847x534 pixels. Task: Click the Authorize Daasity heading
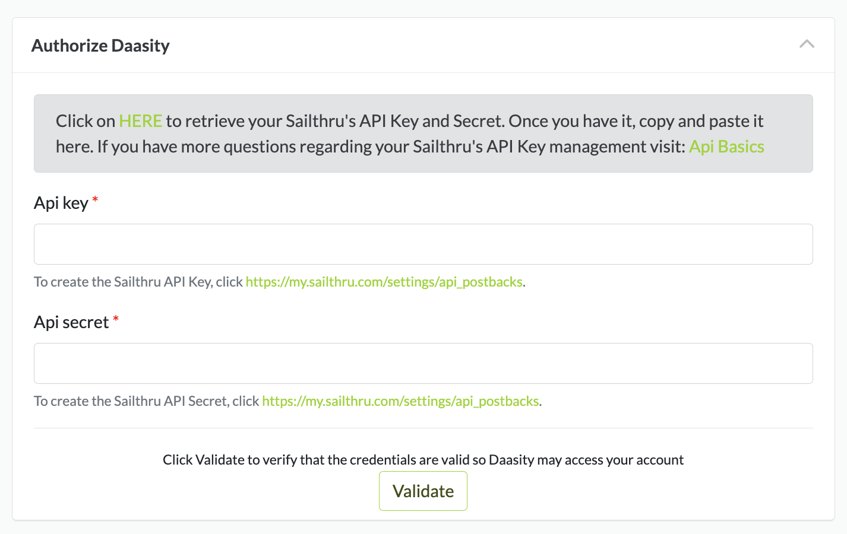100,46
